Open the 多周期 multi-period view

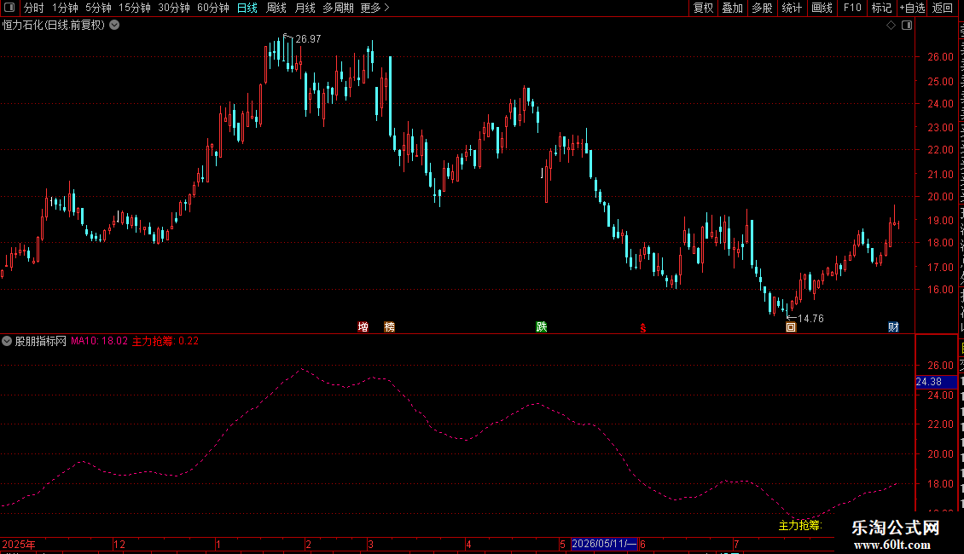pos(338,8)
